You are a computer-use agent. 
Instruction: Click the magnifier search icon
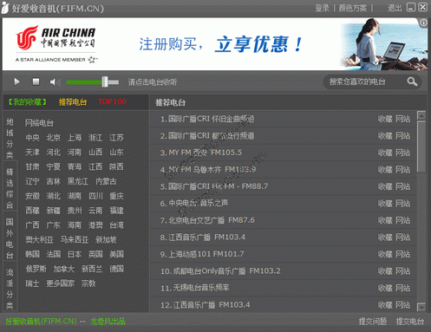tap(412, 82)
